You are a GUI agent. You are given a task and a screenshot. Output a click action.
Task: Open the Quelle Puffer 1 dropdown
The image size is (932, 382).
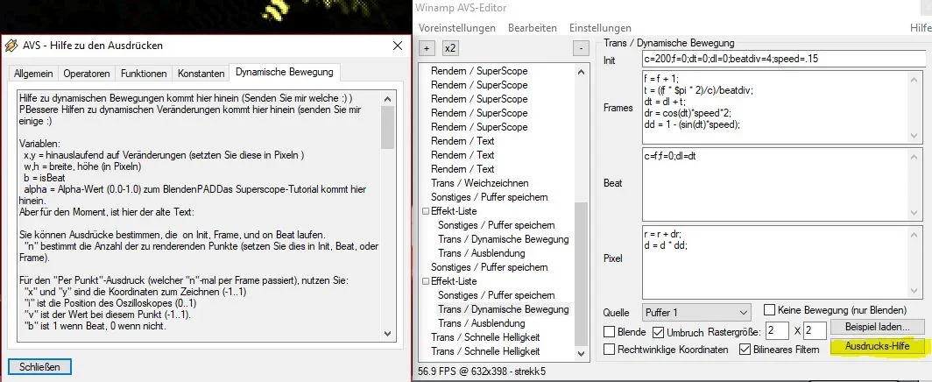(x=696, y=313)
